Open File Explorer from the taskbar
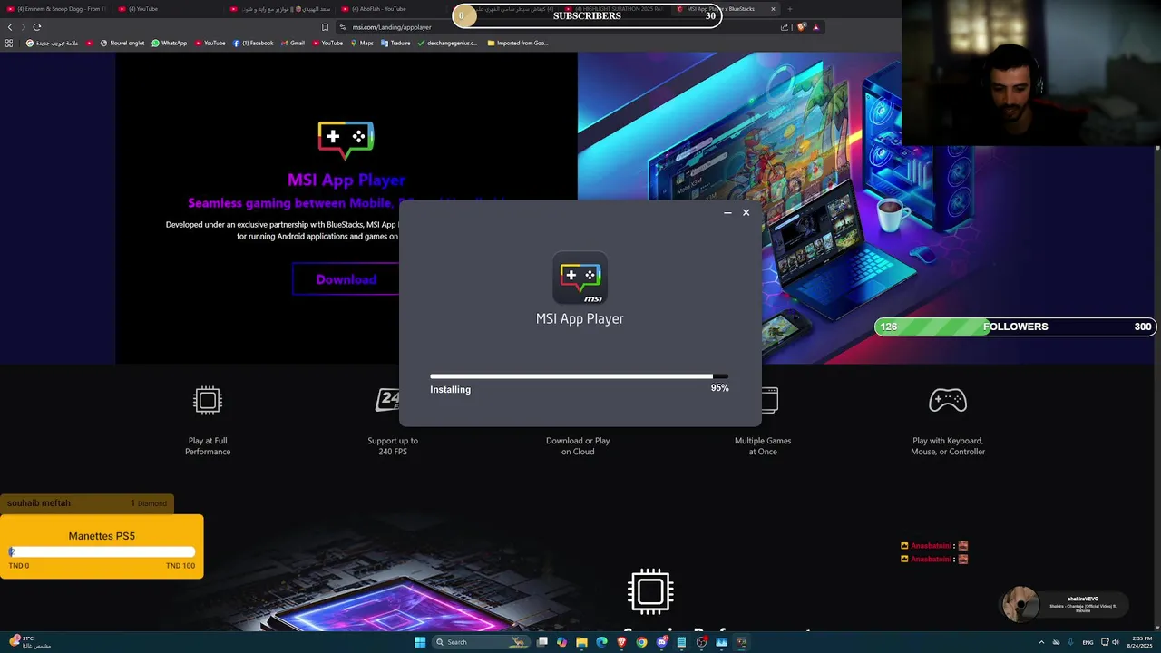 (581, 642)
